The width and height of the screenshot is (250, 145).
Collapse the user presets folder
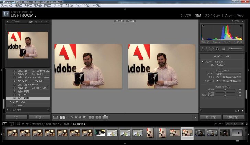tap(11, 102)
